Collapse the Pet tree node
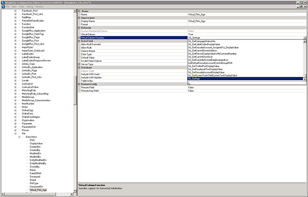The width and height of the screenshot is (308, 197). (x=15, y=134)
